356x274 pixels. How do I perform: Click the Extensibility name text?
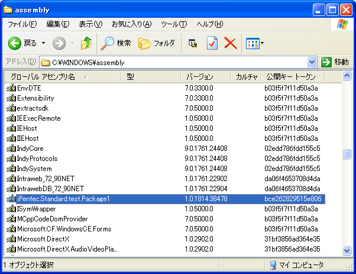35,98
